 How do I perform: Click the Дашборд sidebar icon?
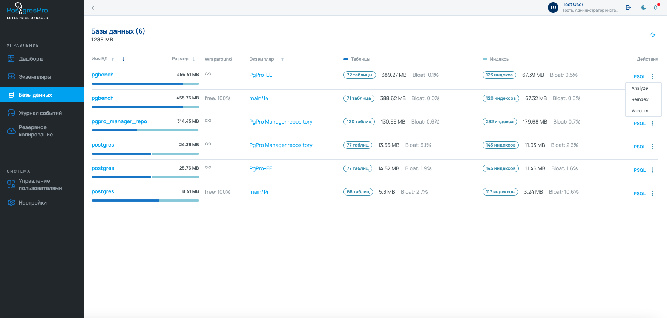(x=11, y=59)
